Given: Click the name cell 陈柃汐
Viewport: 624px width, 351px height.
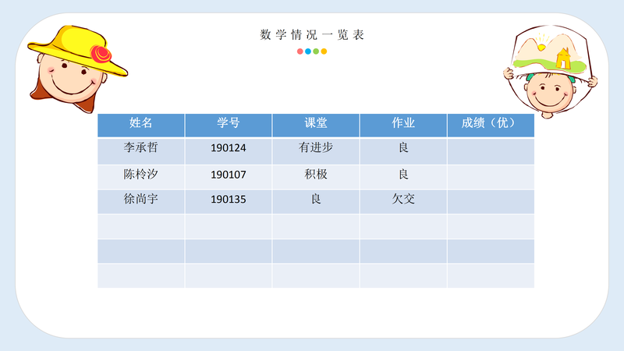Looking at the screenshot, I should click(x=141, y=177).
